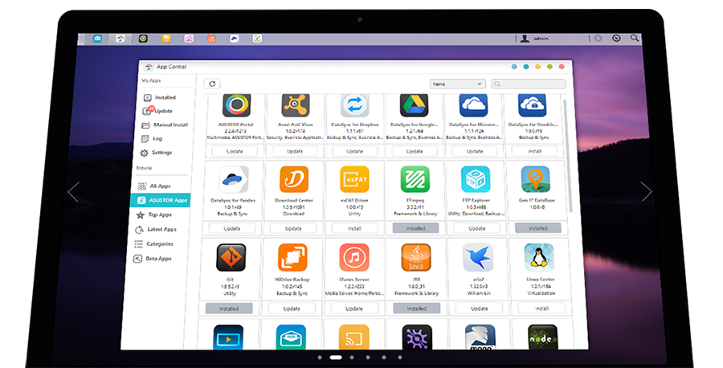Click the teal window control dot
The width and height of the screenshot is (723, 368).
525,67
